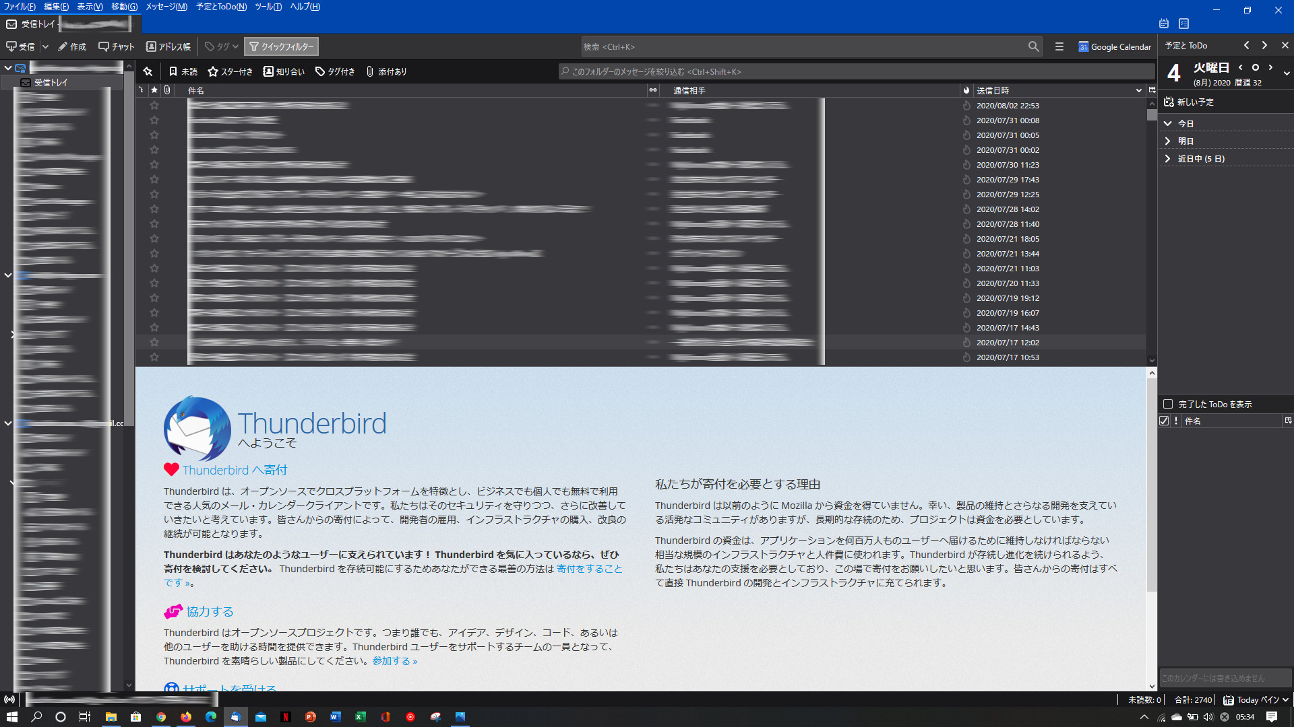Mark message 2020/07/31 00:08 as junk
The image size is (1294, 727).
(966, 120)
